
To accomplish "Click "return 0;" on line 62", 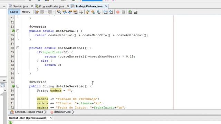I will (x=53, y=65).
